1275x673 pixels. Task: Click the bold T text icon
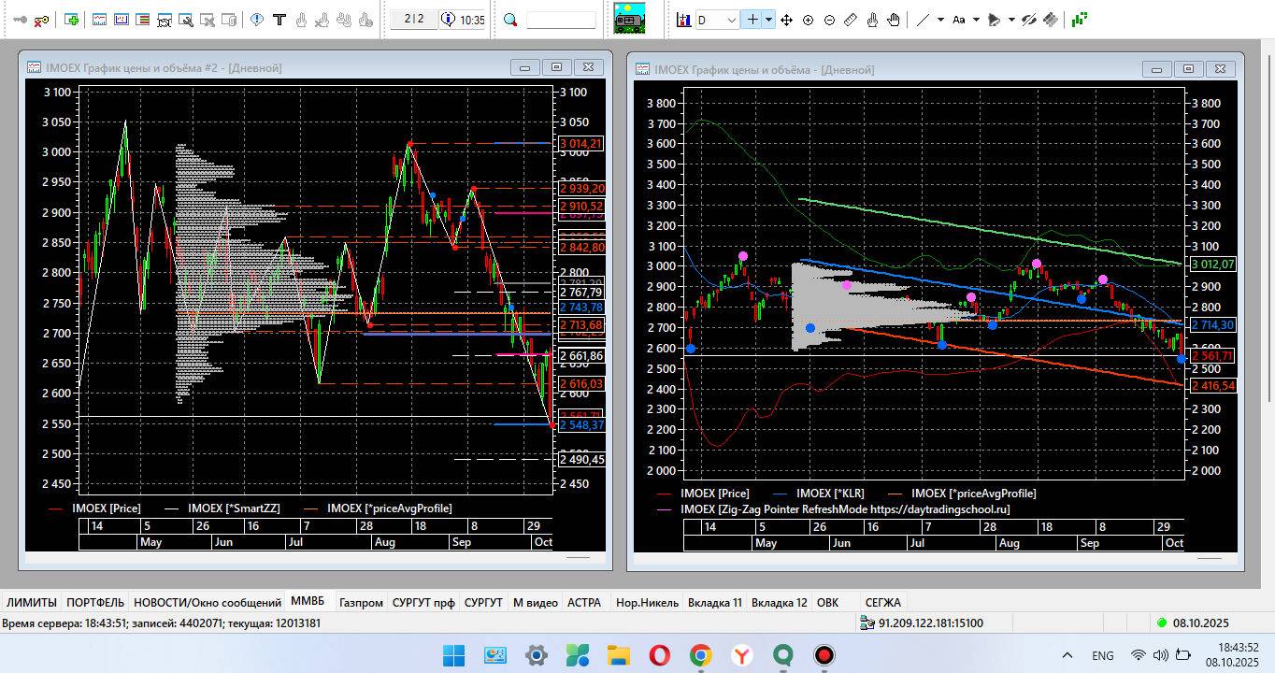click(x=279, y=20)
